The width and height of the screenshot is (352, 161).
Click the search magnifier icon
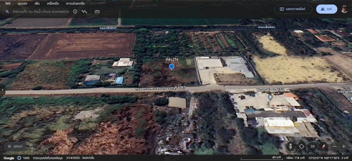point(7,12)
